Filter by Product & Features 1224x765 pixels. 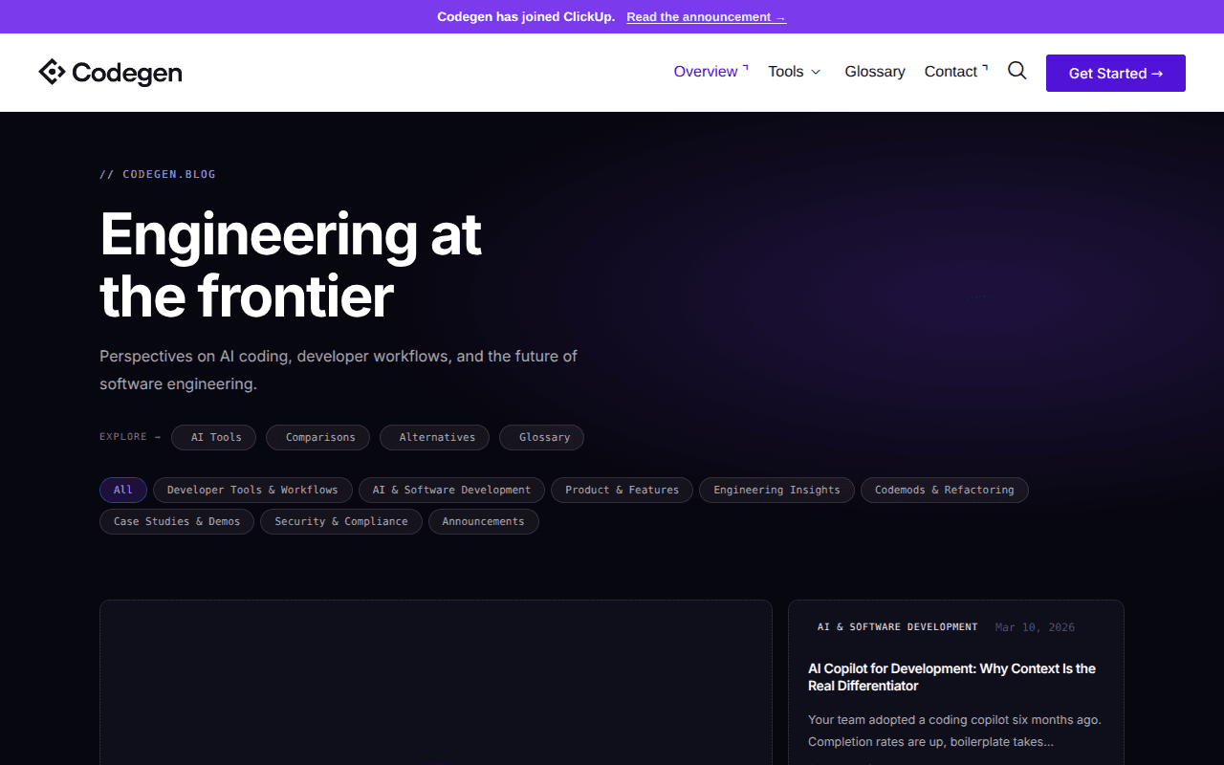pos(622,490)
